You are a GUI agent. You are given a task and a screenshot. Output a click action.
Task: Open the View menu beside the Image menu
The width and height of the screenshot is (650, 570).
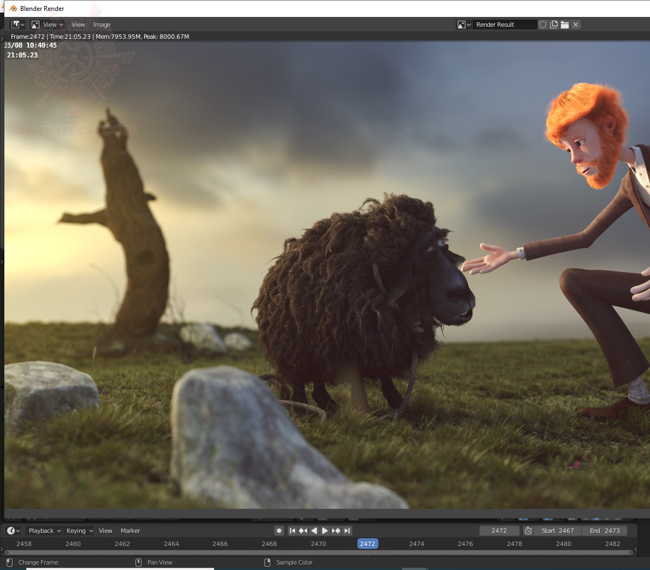pyautogui.click(x=78, y=25)
